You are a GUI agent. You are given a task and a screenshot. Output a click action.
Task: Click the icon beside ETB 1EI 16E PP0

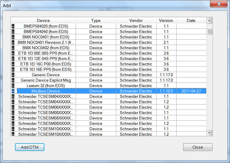coord(13,69)
